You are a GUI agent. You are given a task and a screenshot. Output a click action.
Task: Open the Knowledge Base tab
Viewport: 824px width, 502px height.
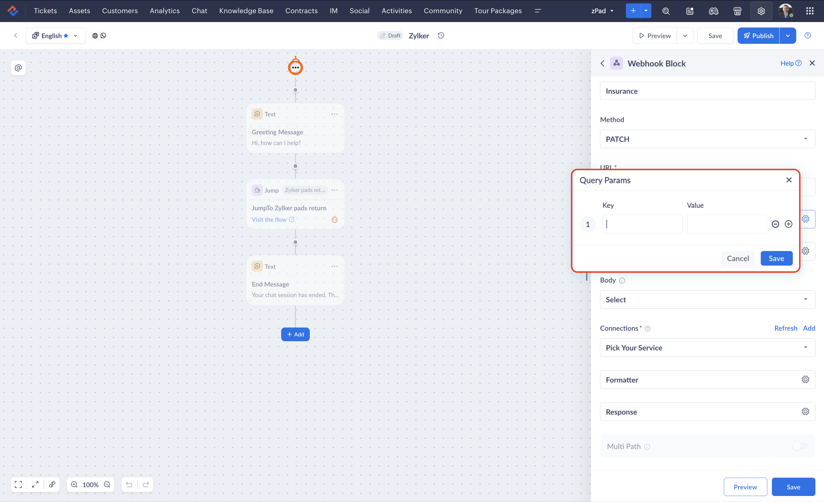pyautogui.click(x=246, y=11)
